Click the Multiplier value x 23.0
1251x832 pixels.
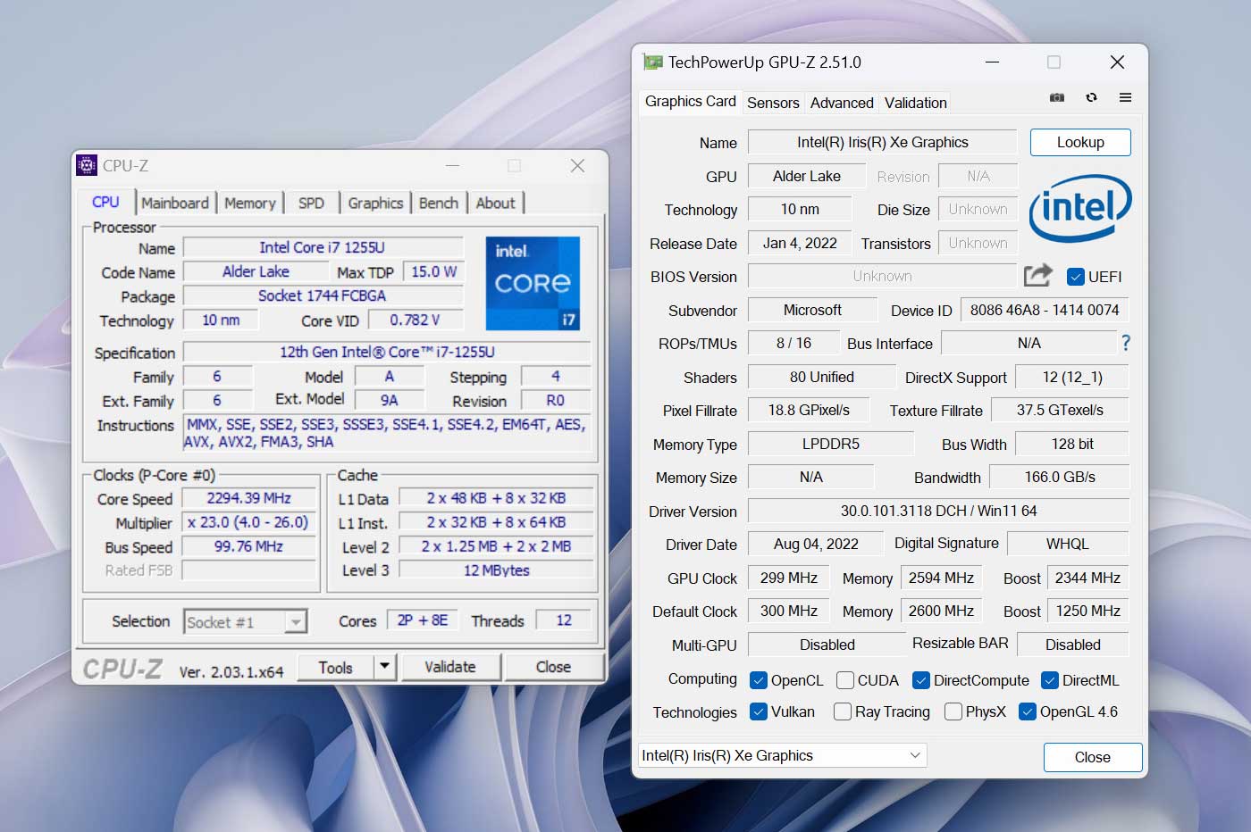pyautogui.click(x=248, y=522)
